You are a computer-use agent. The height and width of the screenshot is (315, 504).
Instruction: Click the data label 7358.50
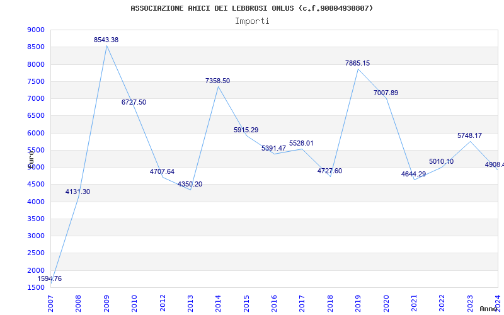(x=217, y=81)
